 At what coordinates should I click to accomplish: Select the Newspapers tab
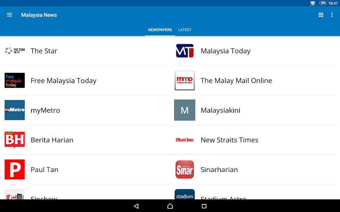(x=160, y=30)
